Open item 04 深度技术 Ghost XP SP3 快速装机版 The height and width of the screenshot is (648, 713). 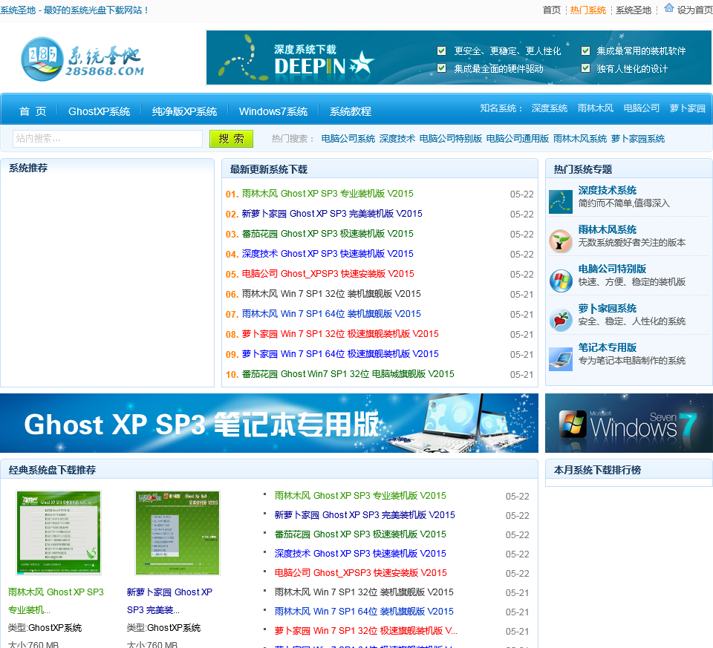pos(328,254)
